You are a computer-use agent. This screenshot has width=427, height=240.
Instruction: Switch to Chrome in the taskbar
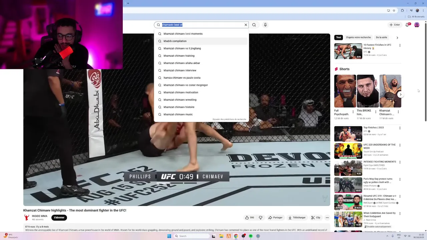tap(236, 236)
